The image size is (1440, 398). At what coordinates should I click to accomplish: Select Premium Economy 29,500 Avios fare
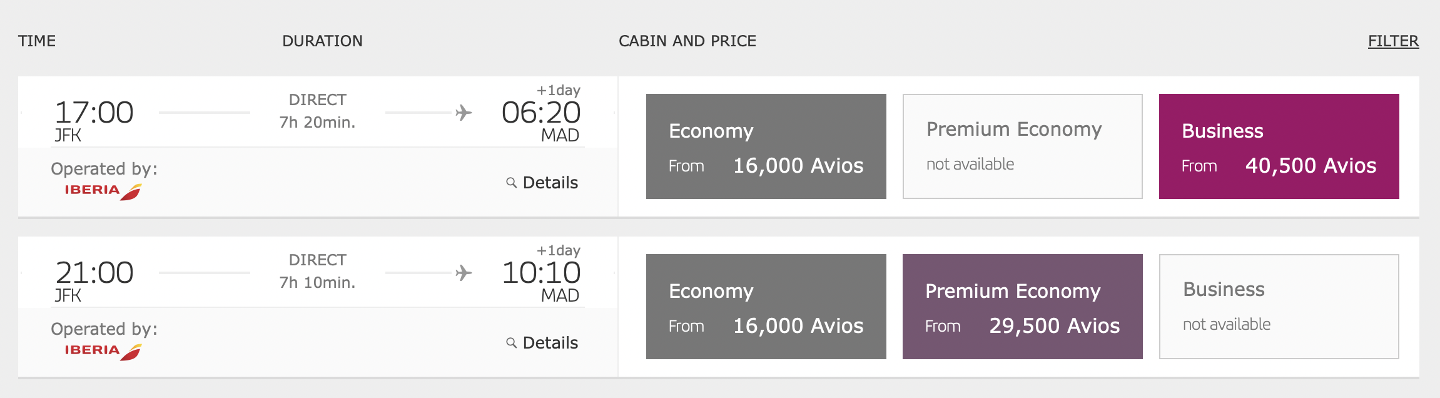pyautogui.click(x=1022, y=307)
